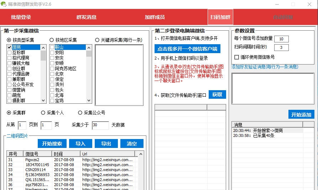
Task: Click the 开始搜索 button
Action: point(52,144)
